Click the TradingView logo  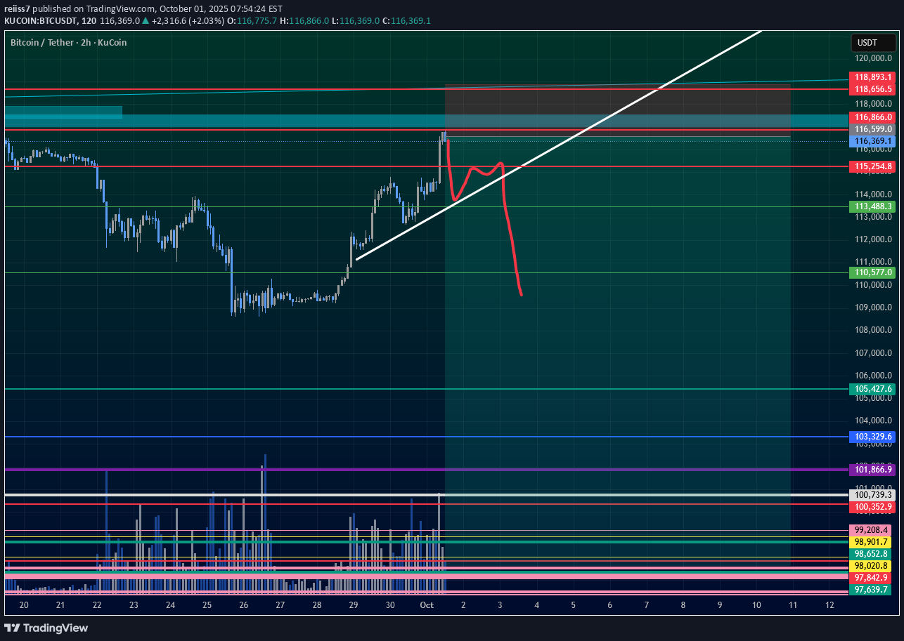point(46,628)
